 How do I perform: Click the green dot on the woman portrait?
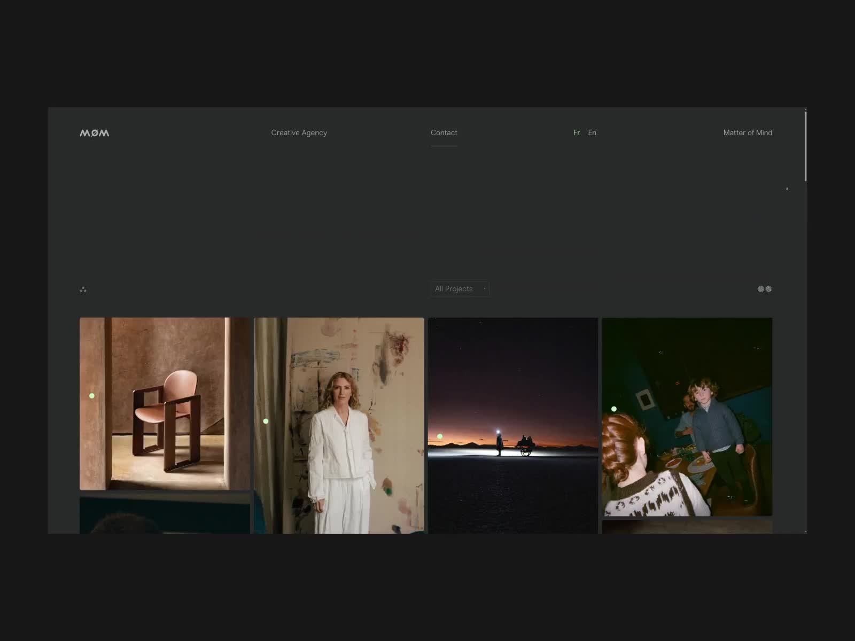[266, 421]
